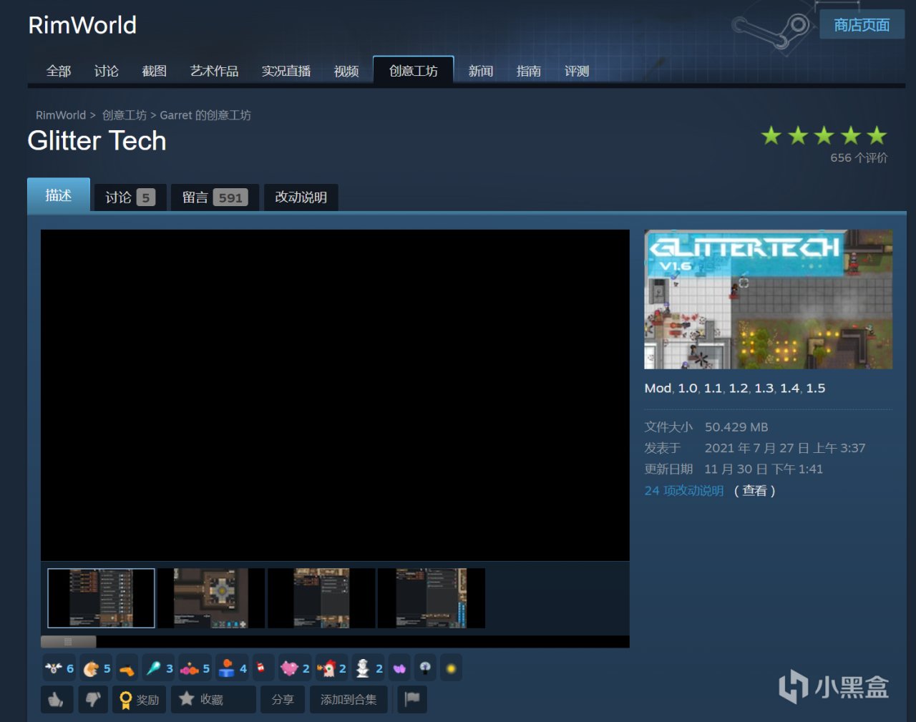This screenshot has height=722, width=916.
Task: Favorite the mod with 收藏 button
Action: (213, 699)
